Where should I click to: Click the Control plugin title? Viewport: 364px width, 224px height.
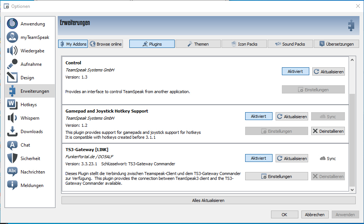click(x=73, y=63)
